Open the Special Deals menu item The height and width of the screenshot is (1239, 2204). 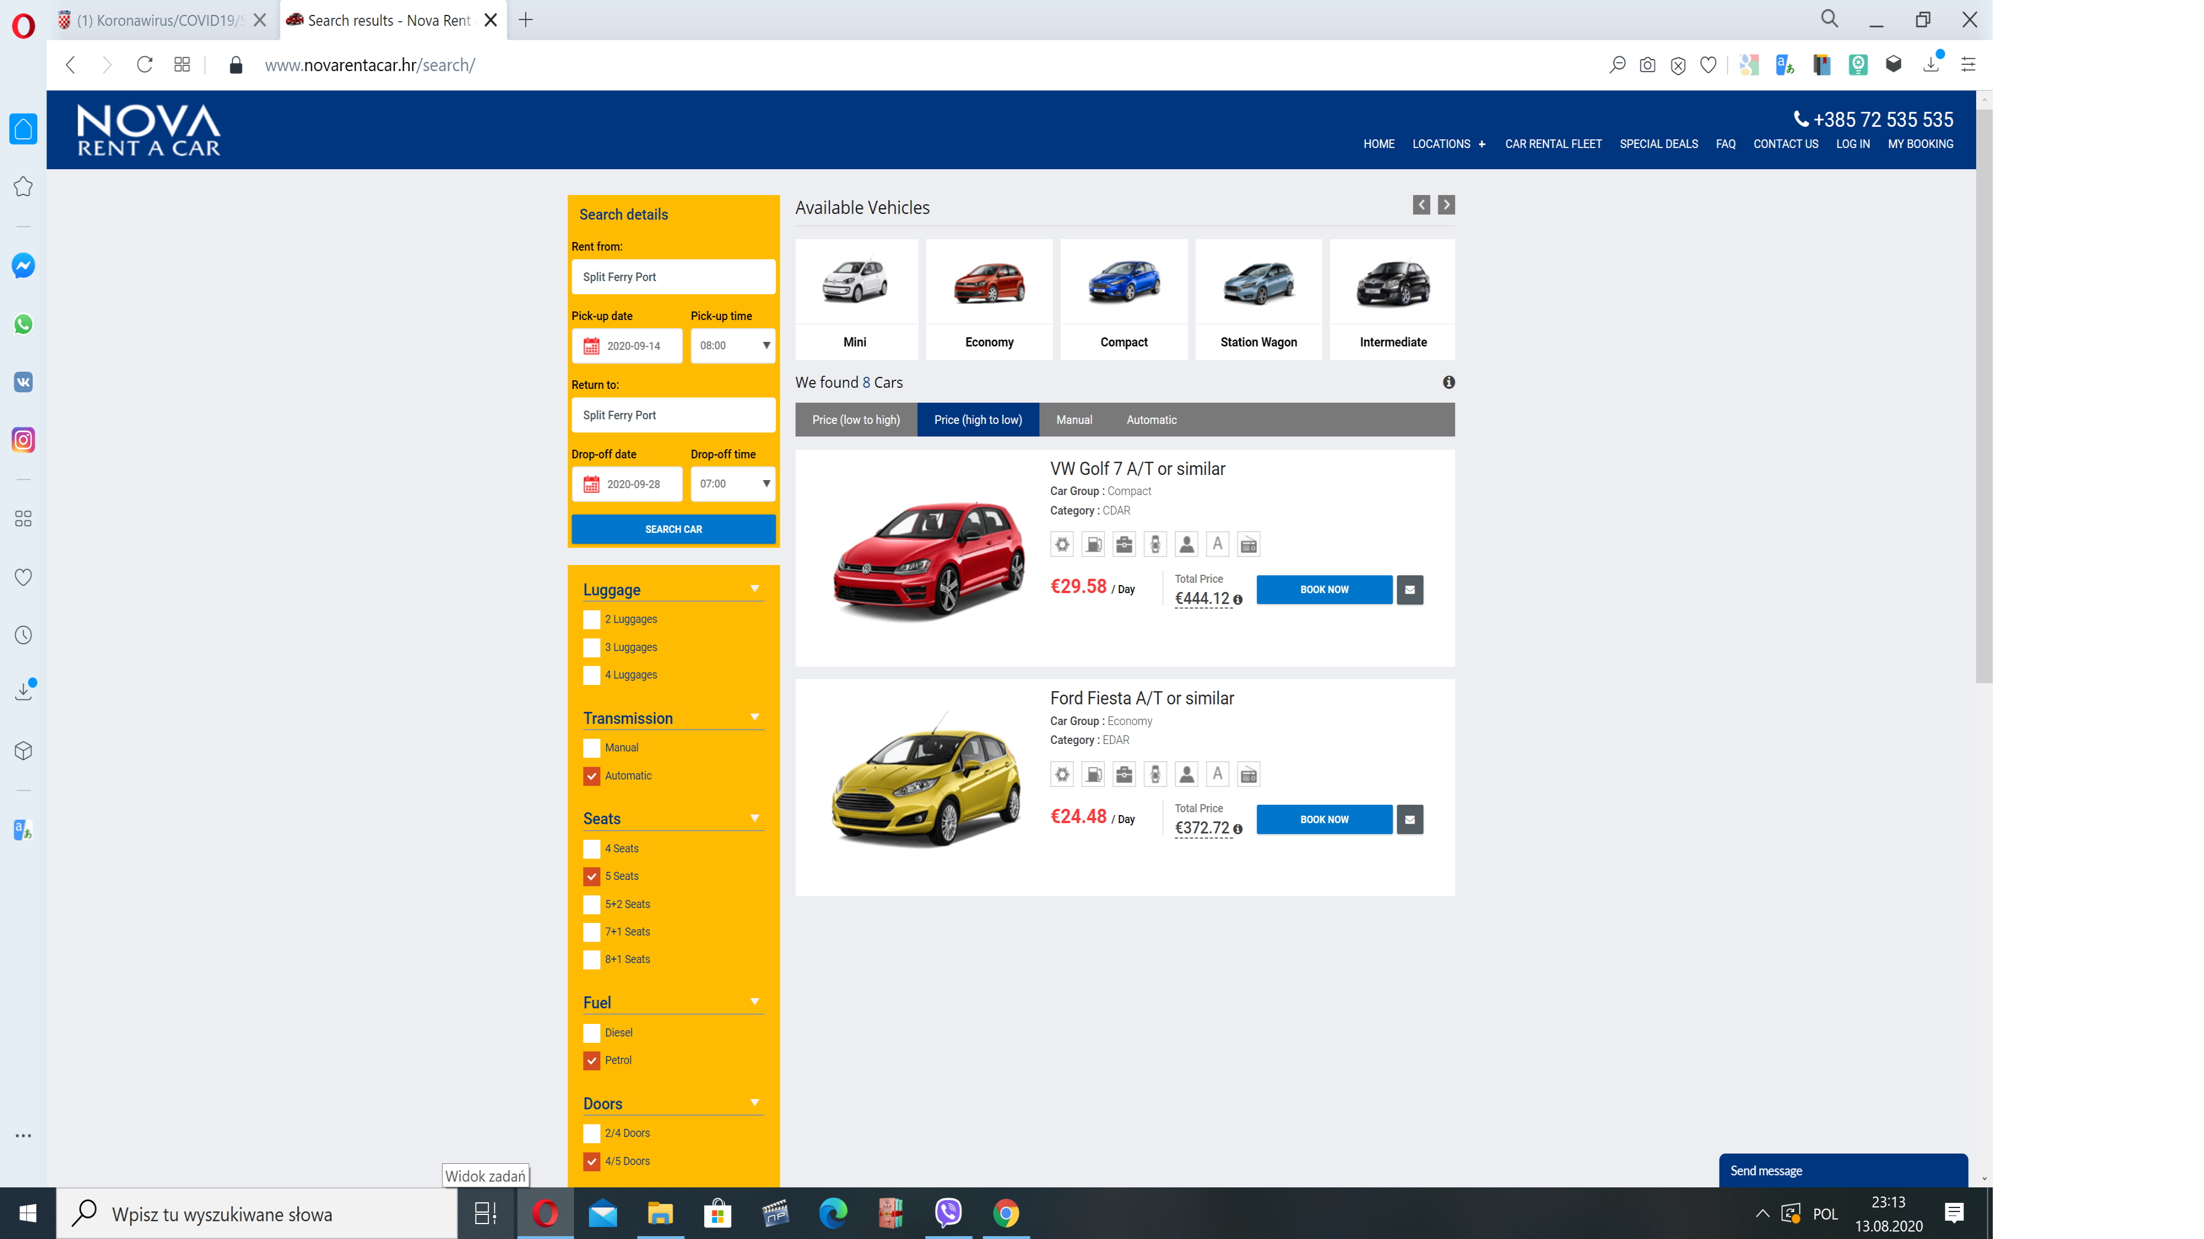(x=1658, y=145)
